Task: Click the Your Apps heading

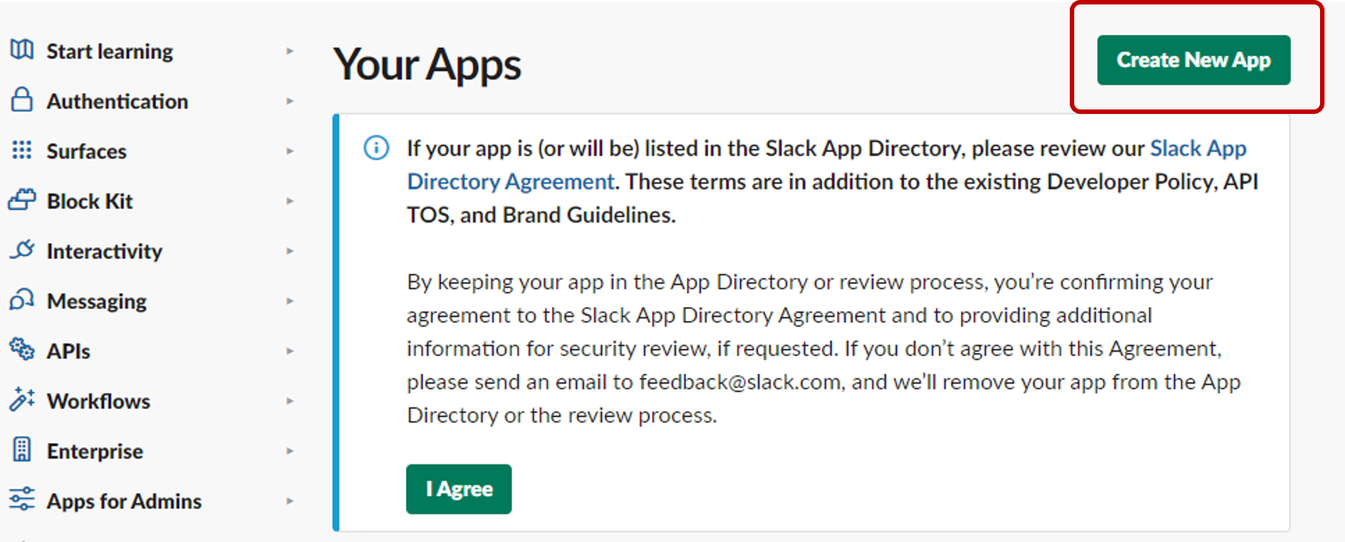Action: click(428, 65)
